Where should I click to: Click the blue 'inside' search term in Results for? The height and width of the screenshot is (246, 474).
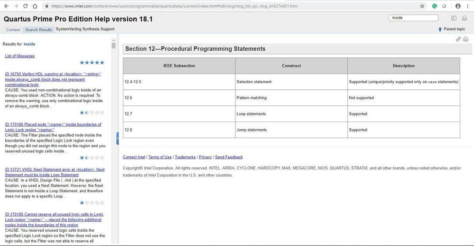(29, 44)
